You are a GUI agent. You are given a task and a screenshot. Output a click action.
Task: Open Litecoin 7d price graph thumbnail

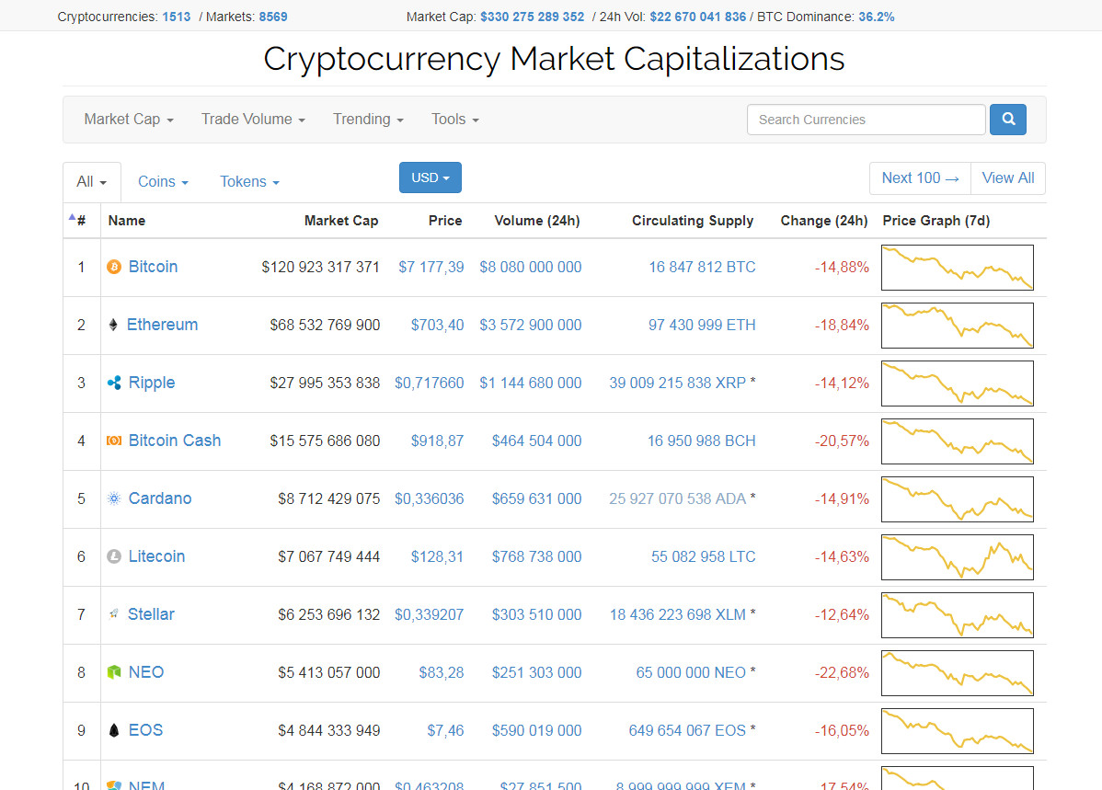(958, 557)
